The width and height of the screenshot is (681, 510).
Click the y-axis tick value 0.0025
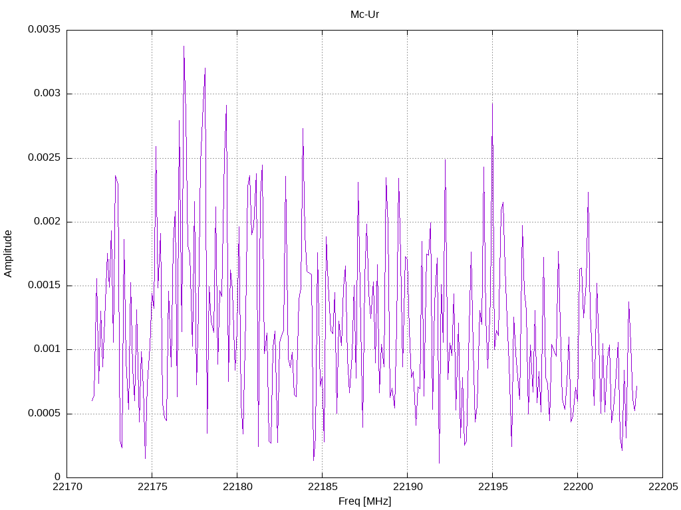[45, 157]
